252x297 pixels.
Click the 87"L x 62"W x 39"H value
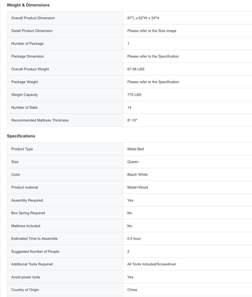click(143, 18)
